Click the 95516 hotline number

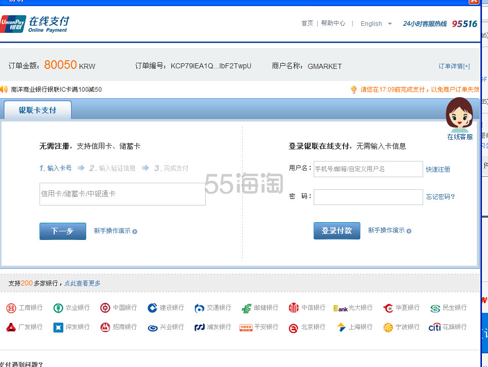click(464, 24)
